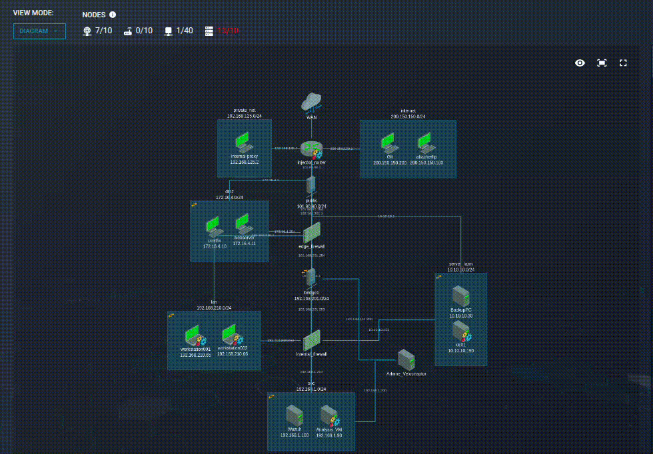Click the fit-to-screen icon
This screenshot has height=454, width=653.
click(602, 63)
